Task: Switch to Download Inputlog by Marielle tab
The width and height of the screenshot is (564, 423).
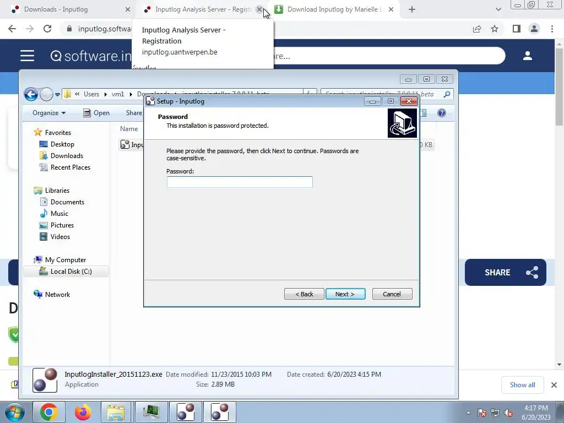Action: click(334, 9)
